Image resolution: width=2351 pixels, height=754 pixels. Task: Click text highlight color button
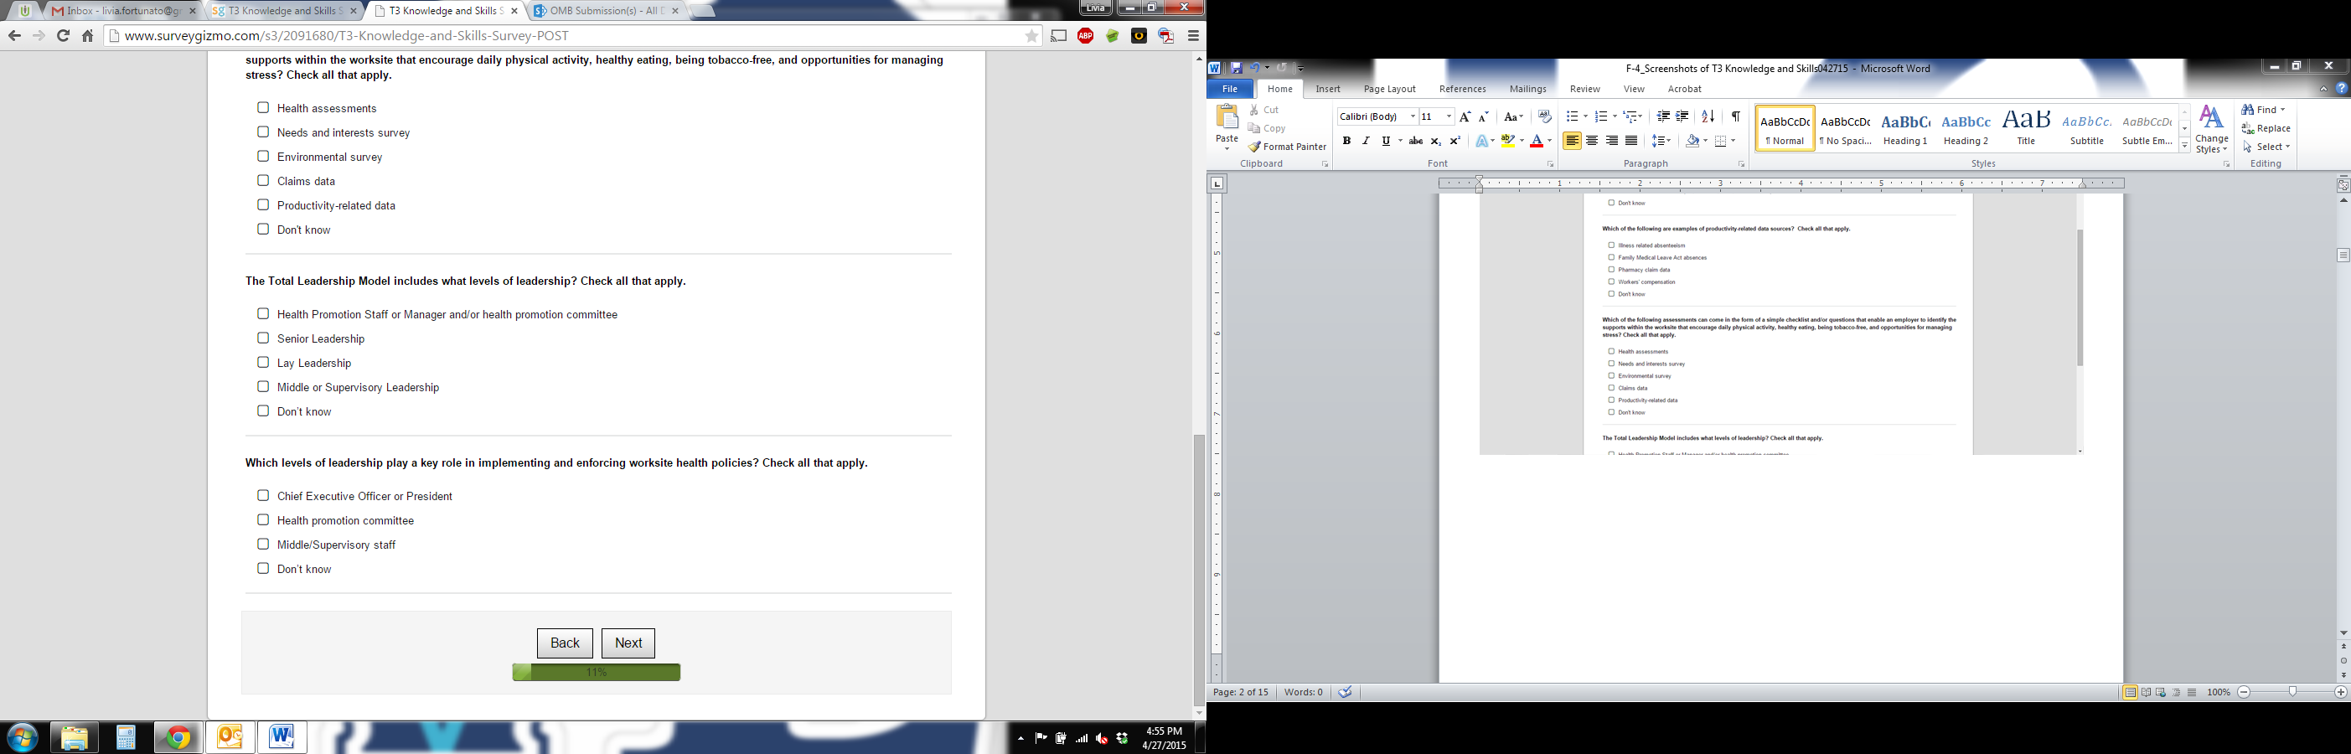coord(1508,141)
